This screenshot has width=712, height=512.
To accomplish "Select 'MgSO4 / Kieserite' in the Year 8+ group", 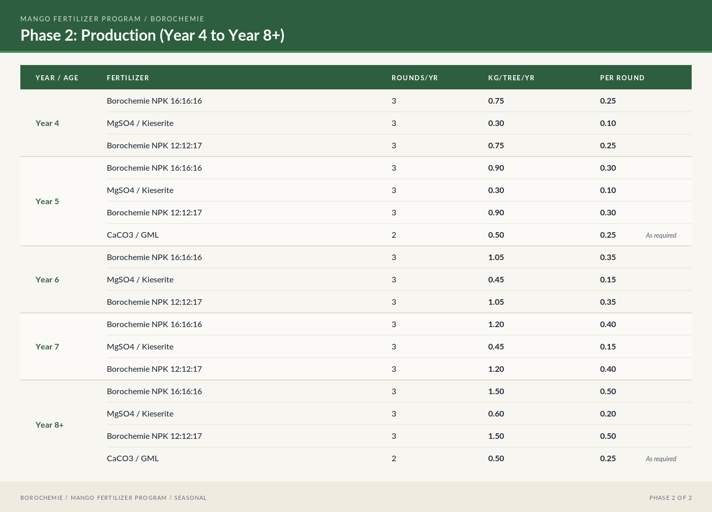I will click(x=140, y=413).
